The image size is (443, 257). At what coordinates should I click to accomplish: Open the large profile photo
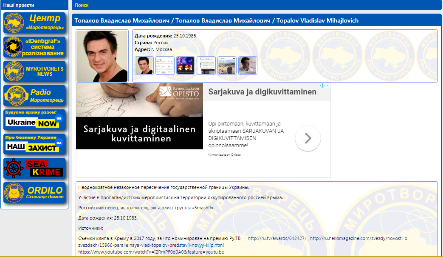click(x=102, y=56)
